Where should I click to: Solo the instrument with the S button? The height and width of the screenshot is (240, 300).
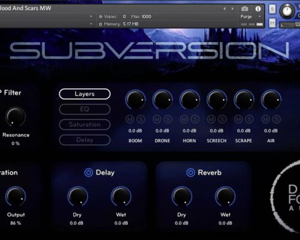[272, 9]
